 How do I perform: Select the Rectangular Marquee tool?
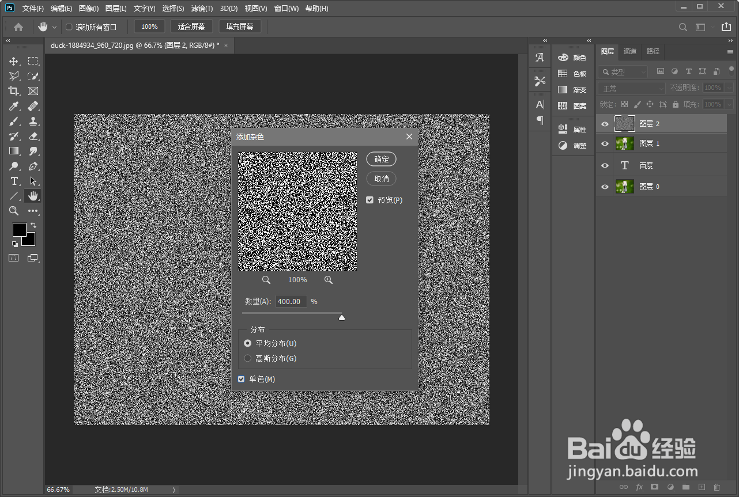pos(33,61)
